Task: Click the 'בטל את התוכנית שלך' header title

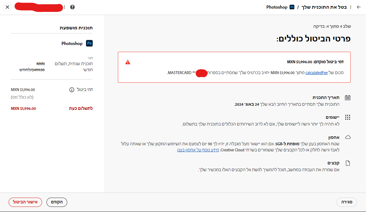Action: coord(324,7)
